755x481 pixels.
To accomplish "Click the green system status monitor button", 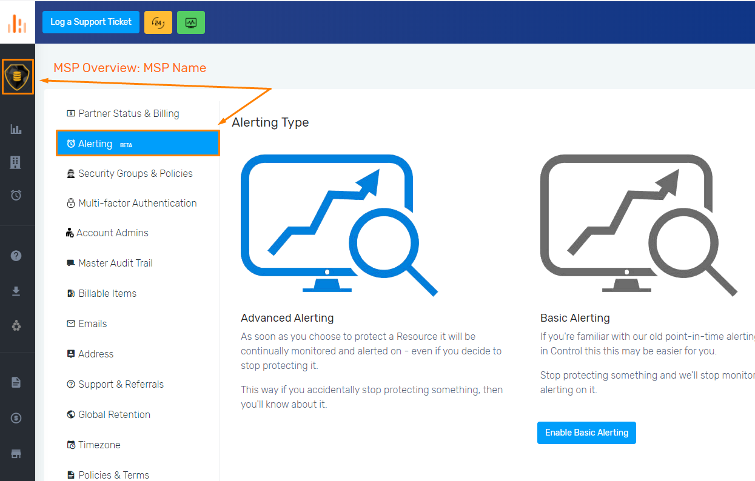I will pyautogui.click(x=191, y=22).
